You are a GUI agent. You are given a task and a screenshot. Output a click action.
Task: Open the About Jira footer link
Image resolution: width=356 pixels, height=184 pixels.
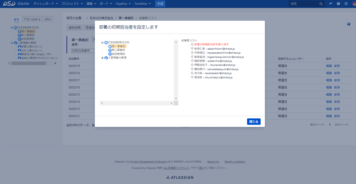[213, 162]
